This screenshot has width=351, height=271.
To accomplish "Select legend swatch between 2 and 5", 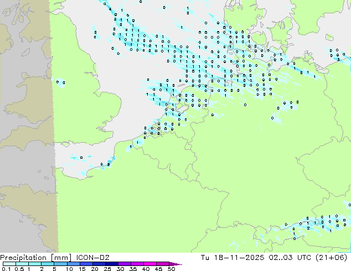I will pos(48,264).
